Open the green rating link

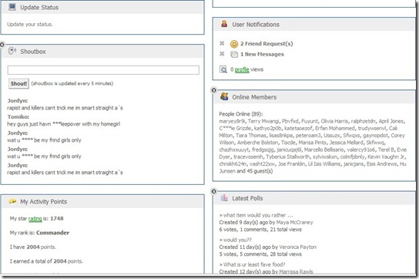[x=35, y=219]
